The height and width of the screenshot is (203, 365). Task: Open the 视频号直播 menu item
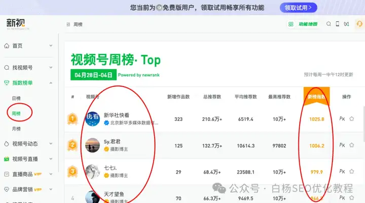pos(25,159)
